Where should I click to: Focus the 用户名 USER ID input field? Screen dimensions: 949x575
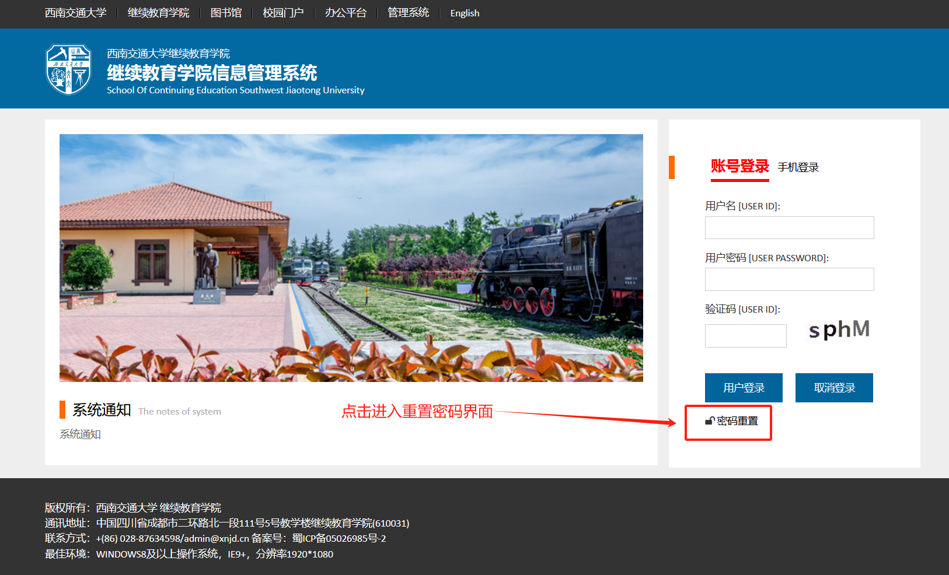789,228
